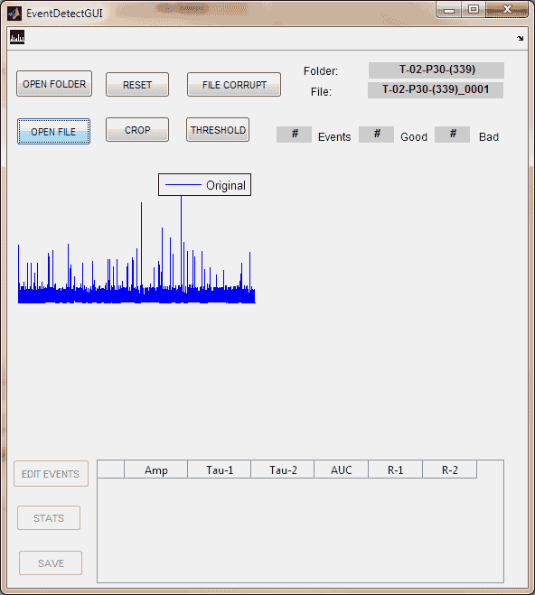
Task: Click the histogram icon in the toolbar
Action: [17, 37]
